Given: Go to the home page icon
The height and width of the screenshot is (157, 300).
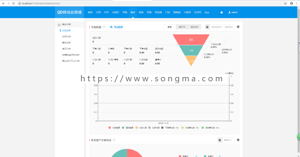Looking at the screenshot, I should (x=222, y=12).
